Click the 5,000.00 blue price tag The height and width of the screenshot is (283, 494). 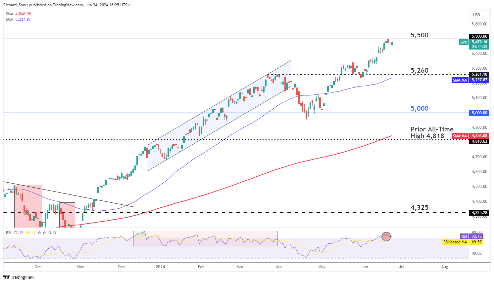(x=479, y=113)
